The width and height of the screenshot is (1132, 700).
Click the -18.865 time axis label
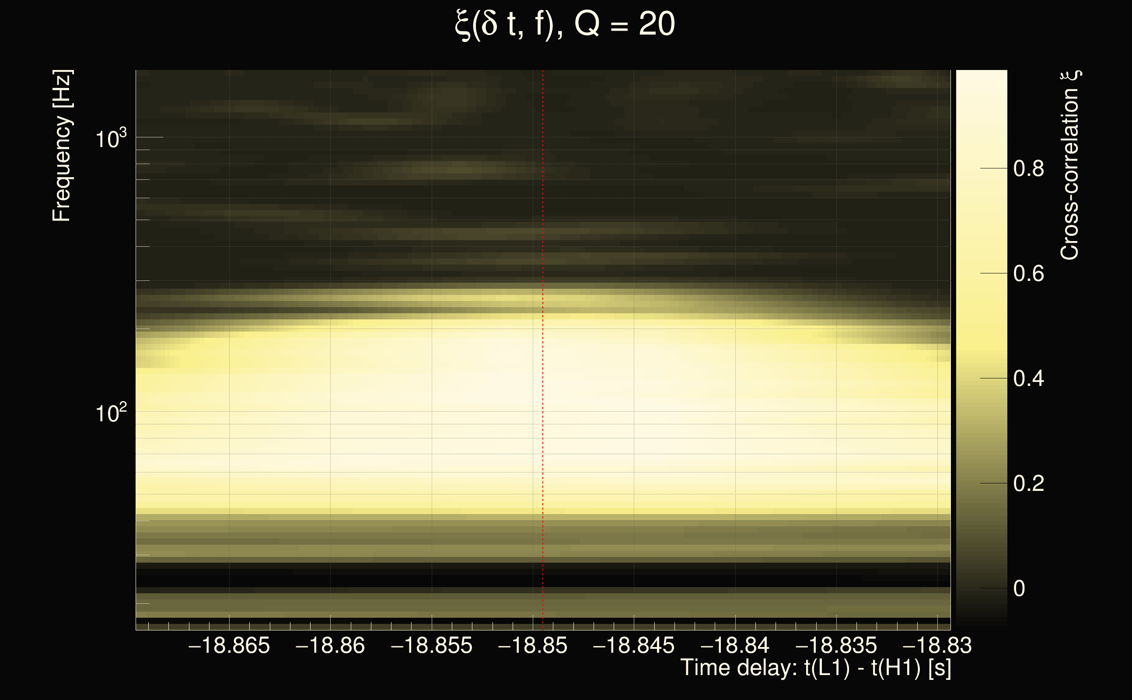click(x=229, y=645)
